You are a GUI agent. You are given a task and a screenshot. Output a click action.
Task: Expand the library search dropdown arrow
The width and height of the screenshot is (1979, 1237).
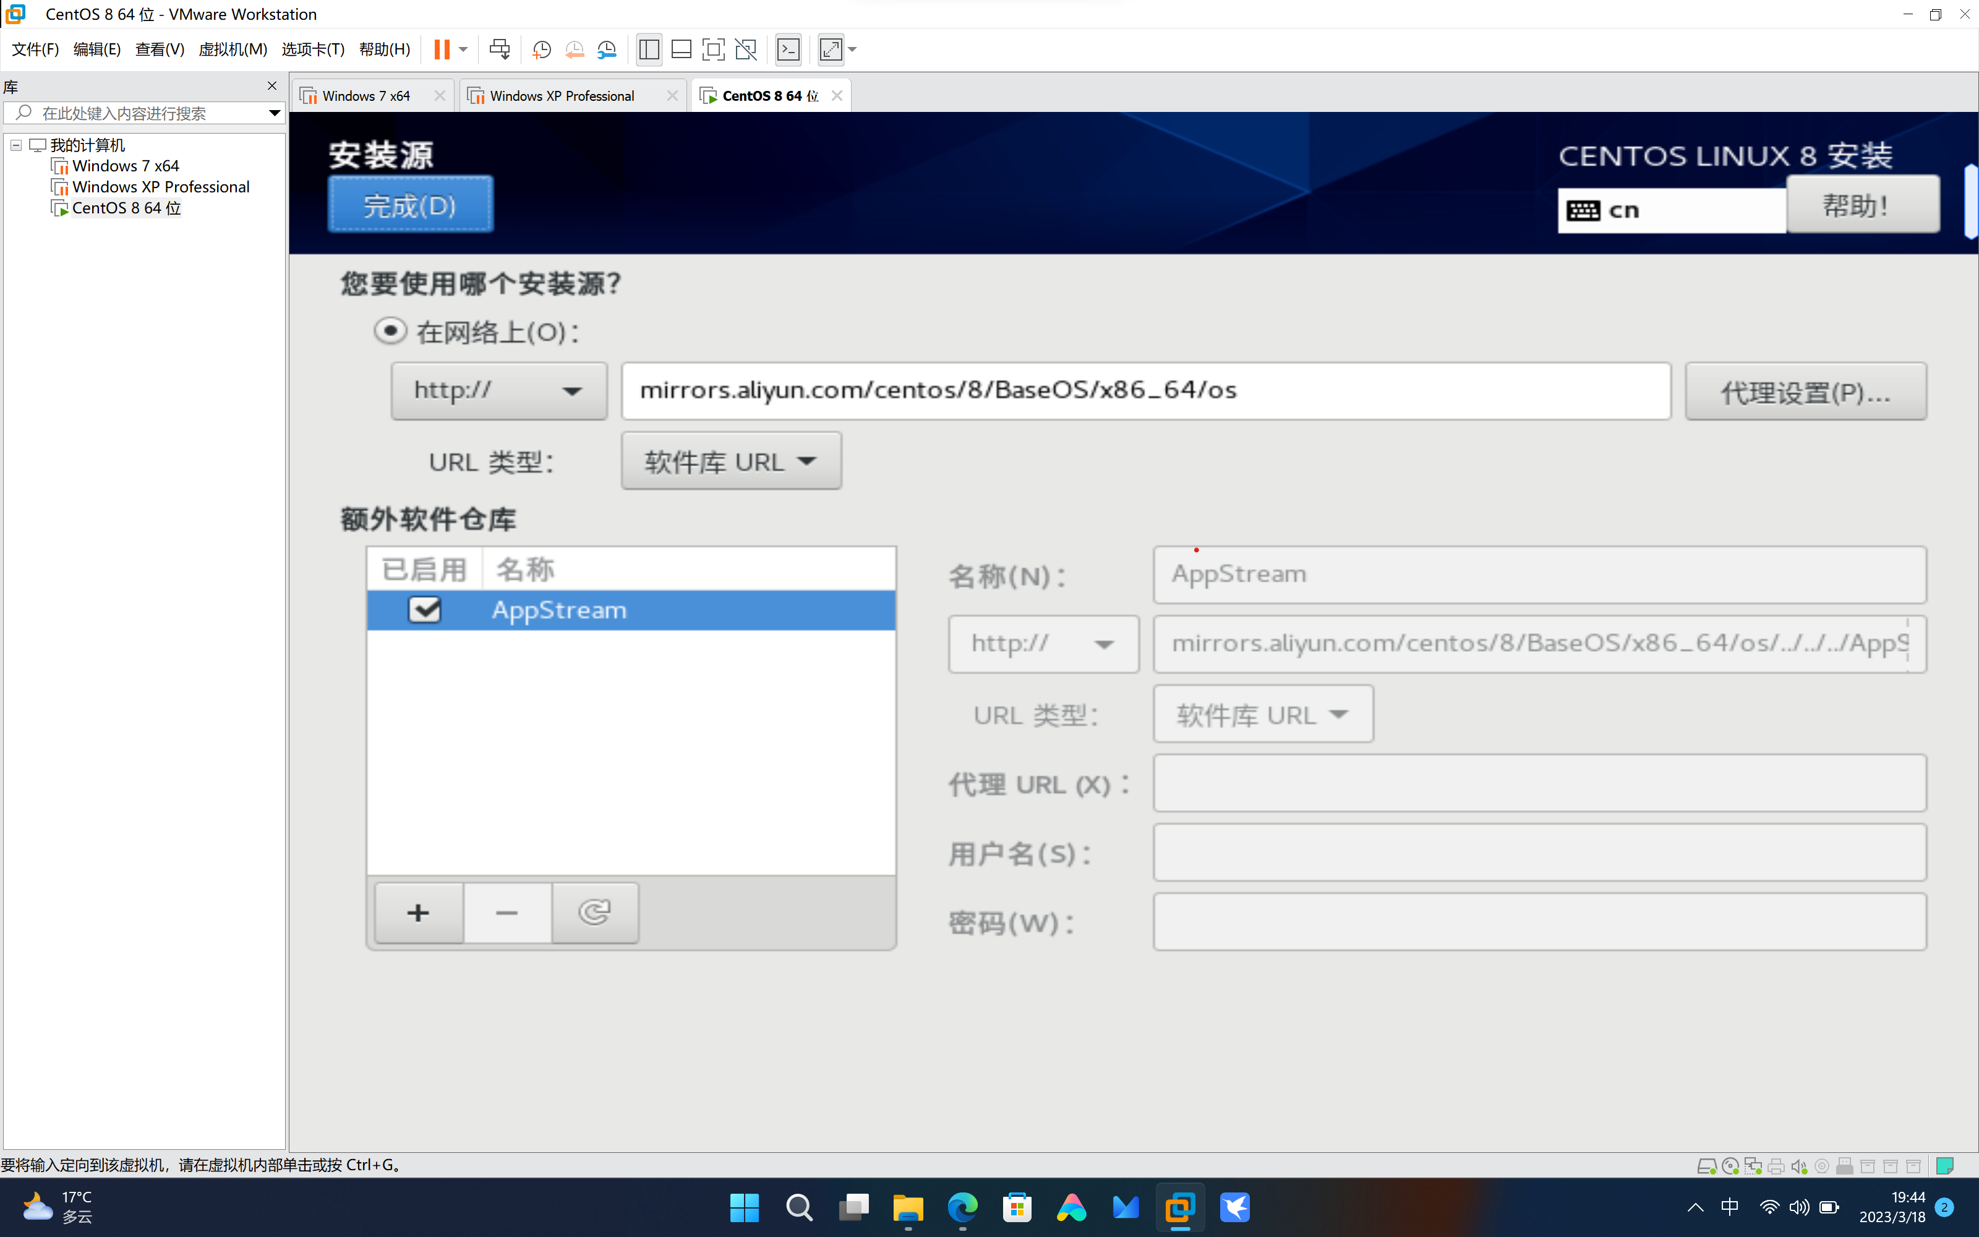point(275,113)
